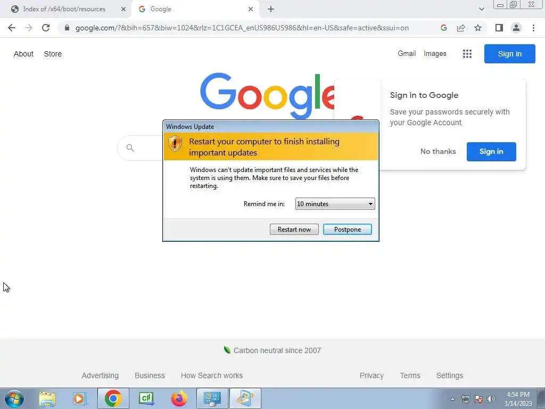Click the search magnifier icon
The width and height of the screenshot is (545, 409).
point(130,148)
